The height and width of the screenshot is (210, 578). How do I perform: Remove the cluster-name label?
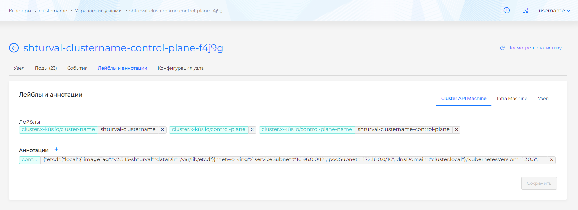pyautogui.click(x=162, y=130)
